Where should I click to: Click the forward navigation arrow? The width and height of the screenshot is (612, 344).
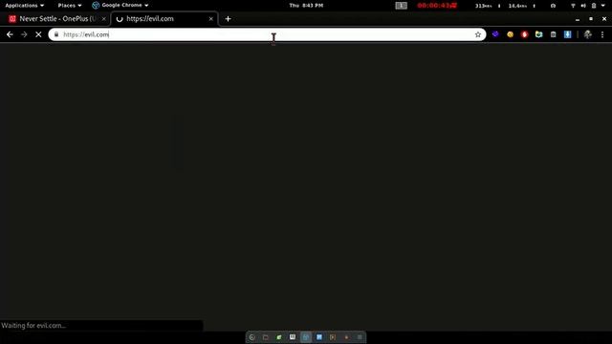click(24, 34)
